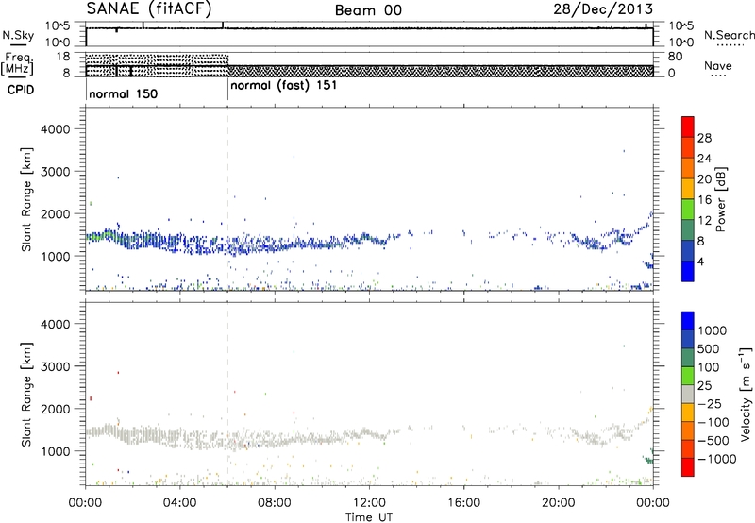Click the date '28/Dec/2013'

click(603, 9)
